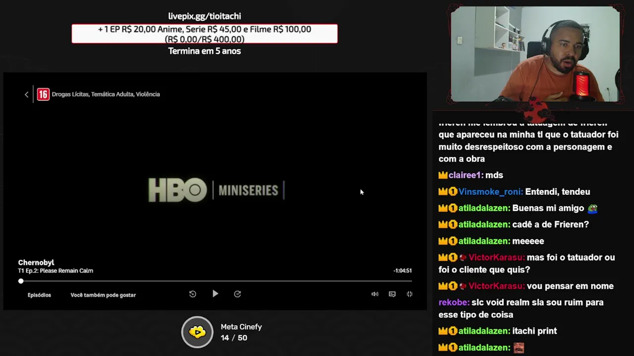Screen dimensions: 634x356
Task: Click the Termina em 5 anos text
Action: click(205, 51)
